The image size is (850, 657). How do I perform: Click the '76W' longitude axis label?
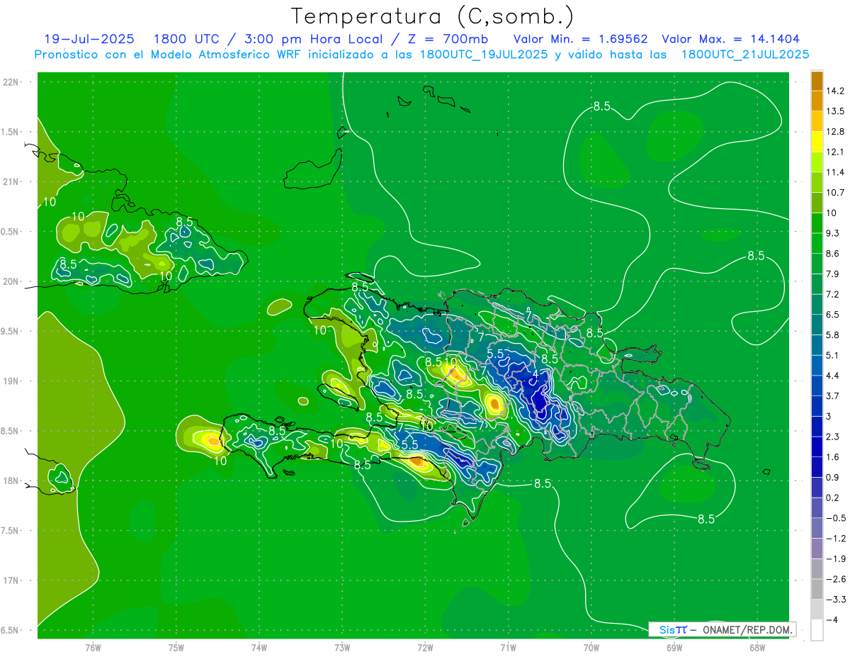93,647
